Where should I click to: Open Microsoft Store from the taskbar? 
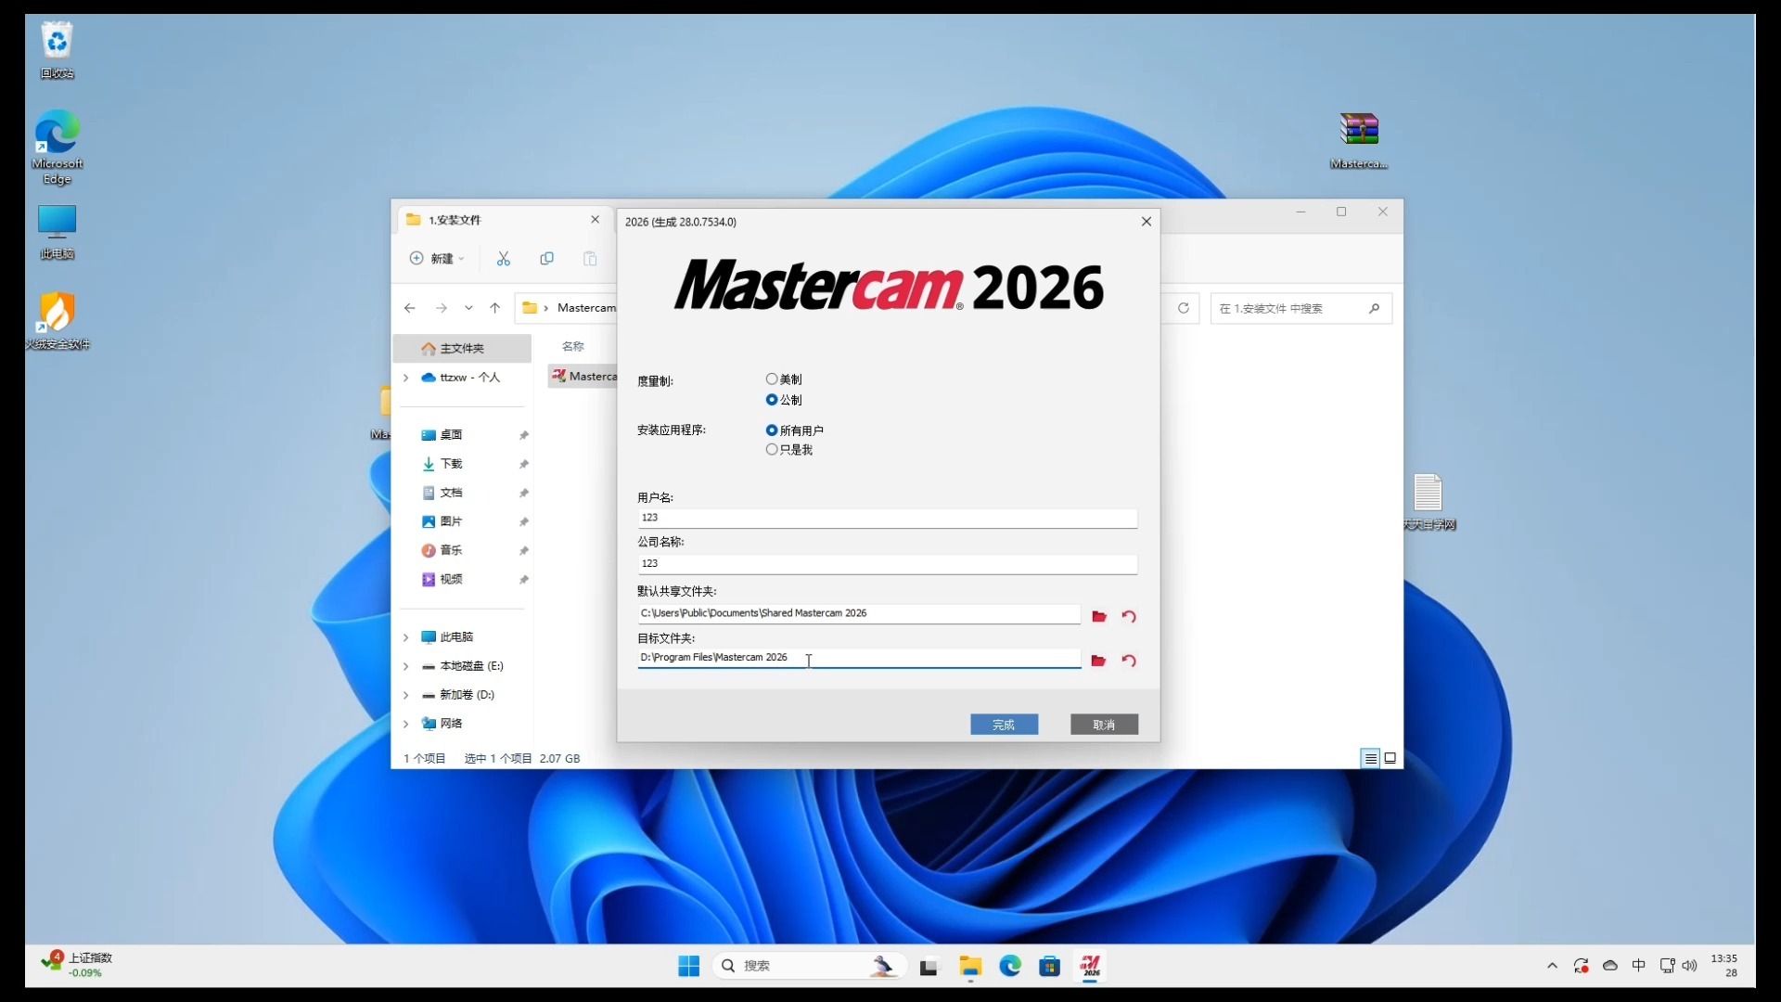tap(1050, 967)
